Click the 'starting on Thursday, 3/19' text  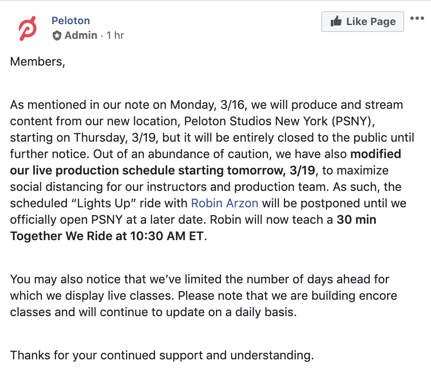point(84,138)
